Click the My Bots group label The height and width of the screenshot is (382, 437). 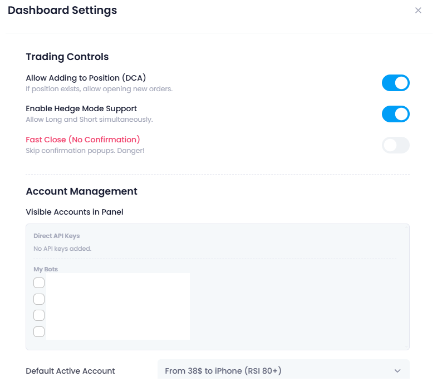coord(46,269)
